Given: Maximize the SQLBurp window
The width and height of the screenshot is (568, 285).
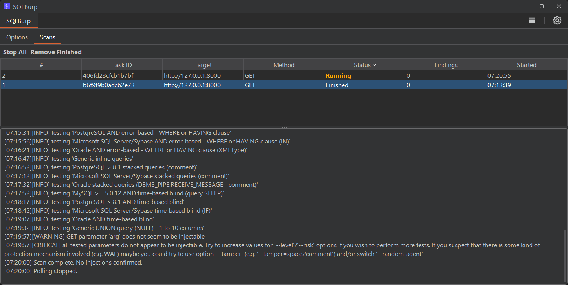Looking at the screenshot, I should [542, 6].
